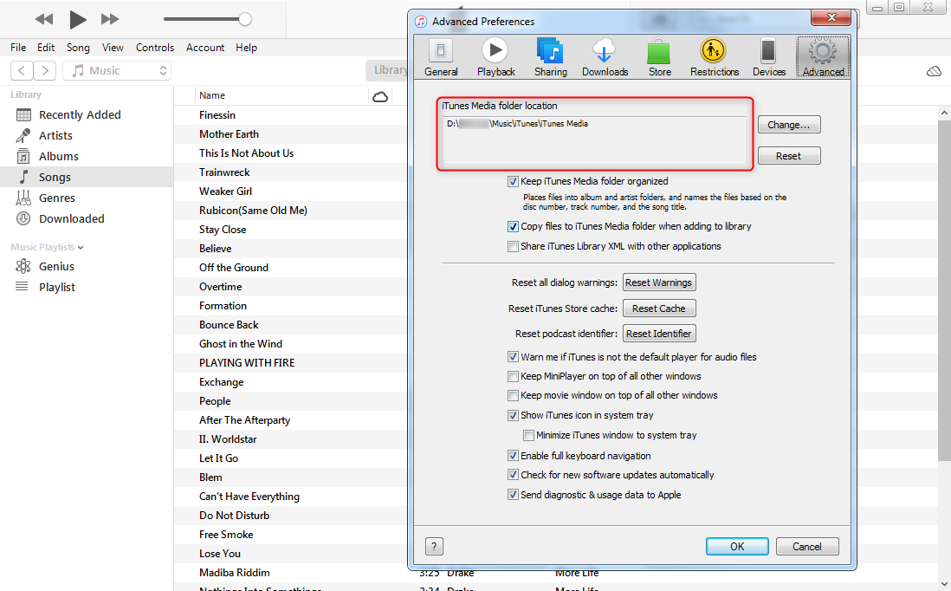The height and width of the screenshot is (591, 951).
Task: Go back with the left arrow navigation button
Action: 22,70
